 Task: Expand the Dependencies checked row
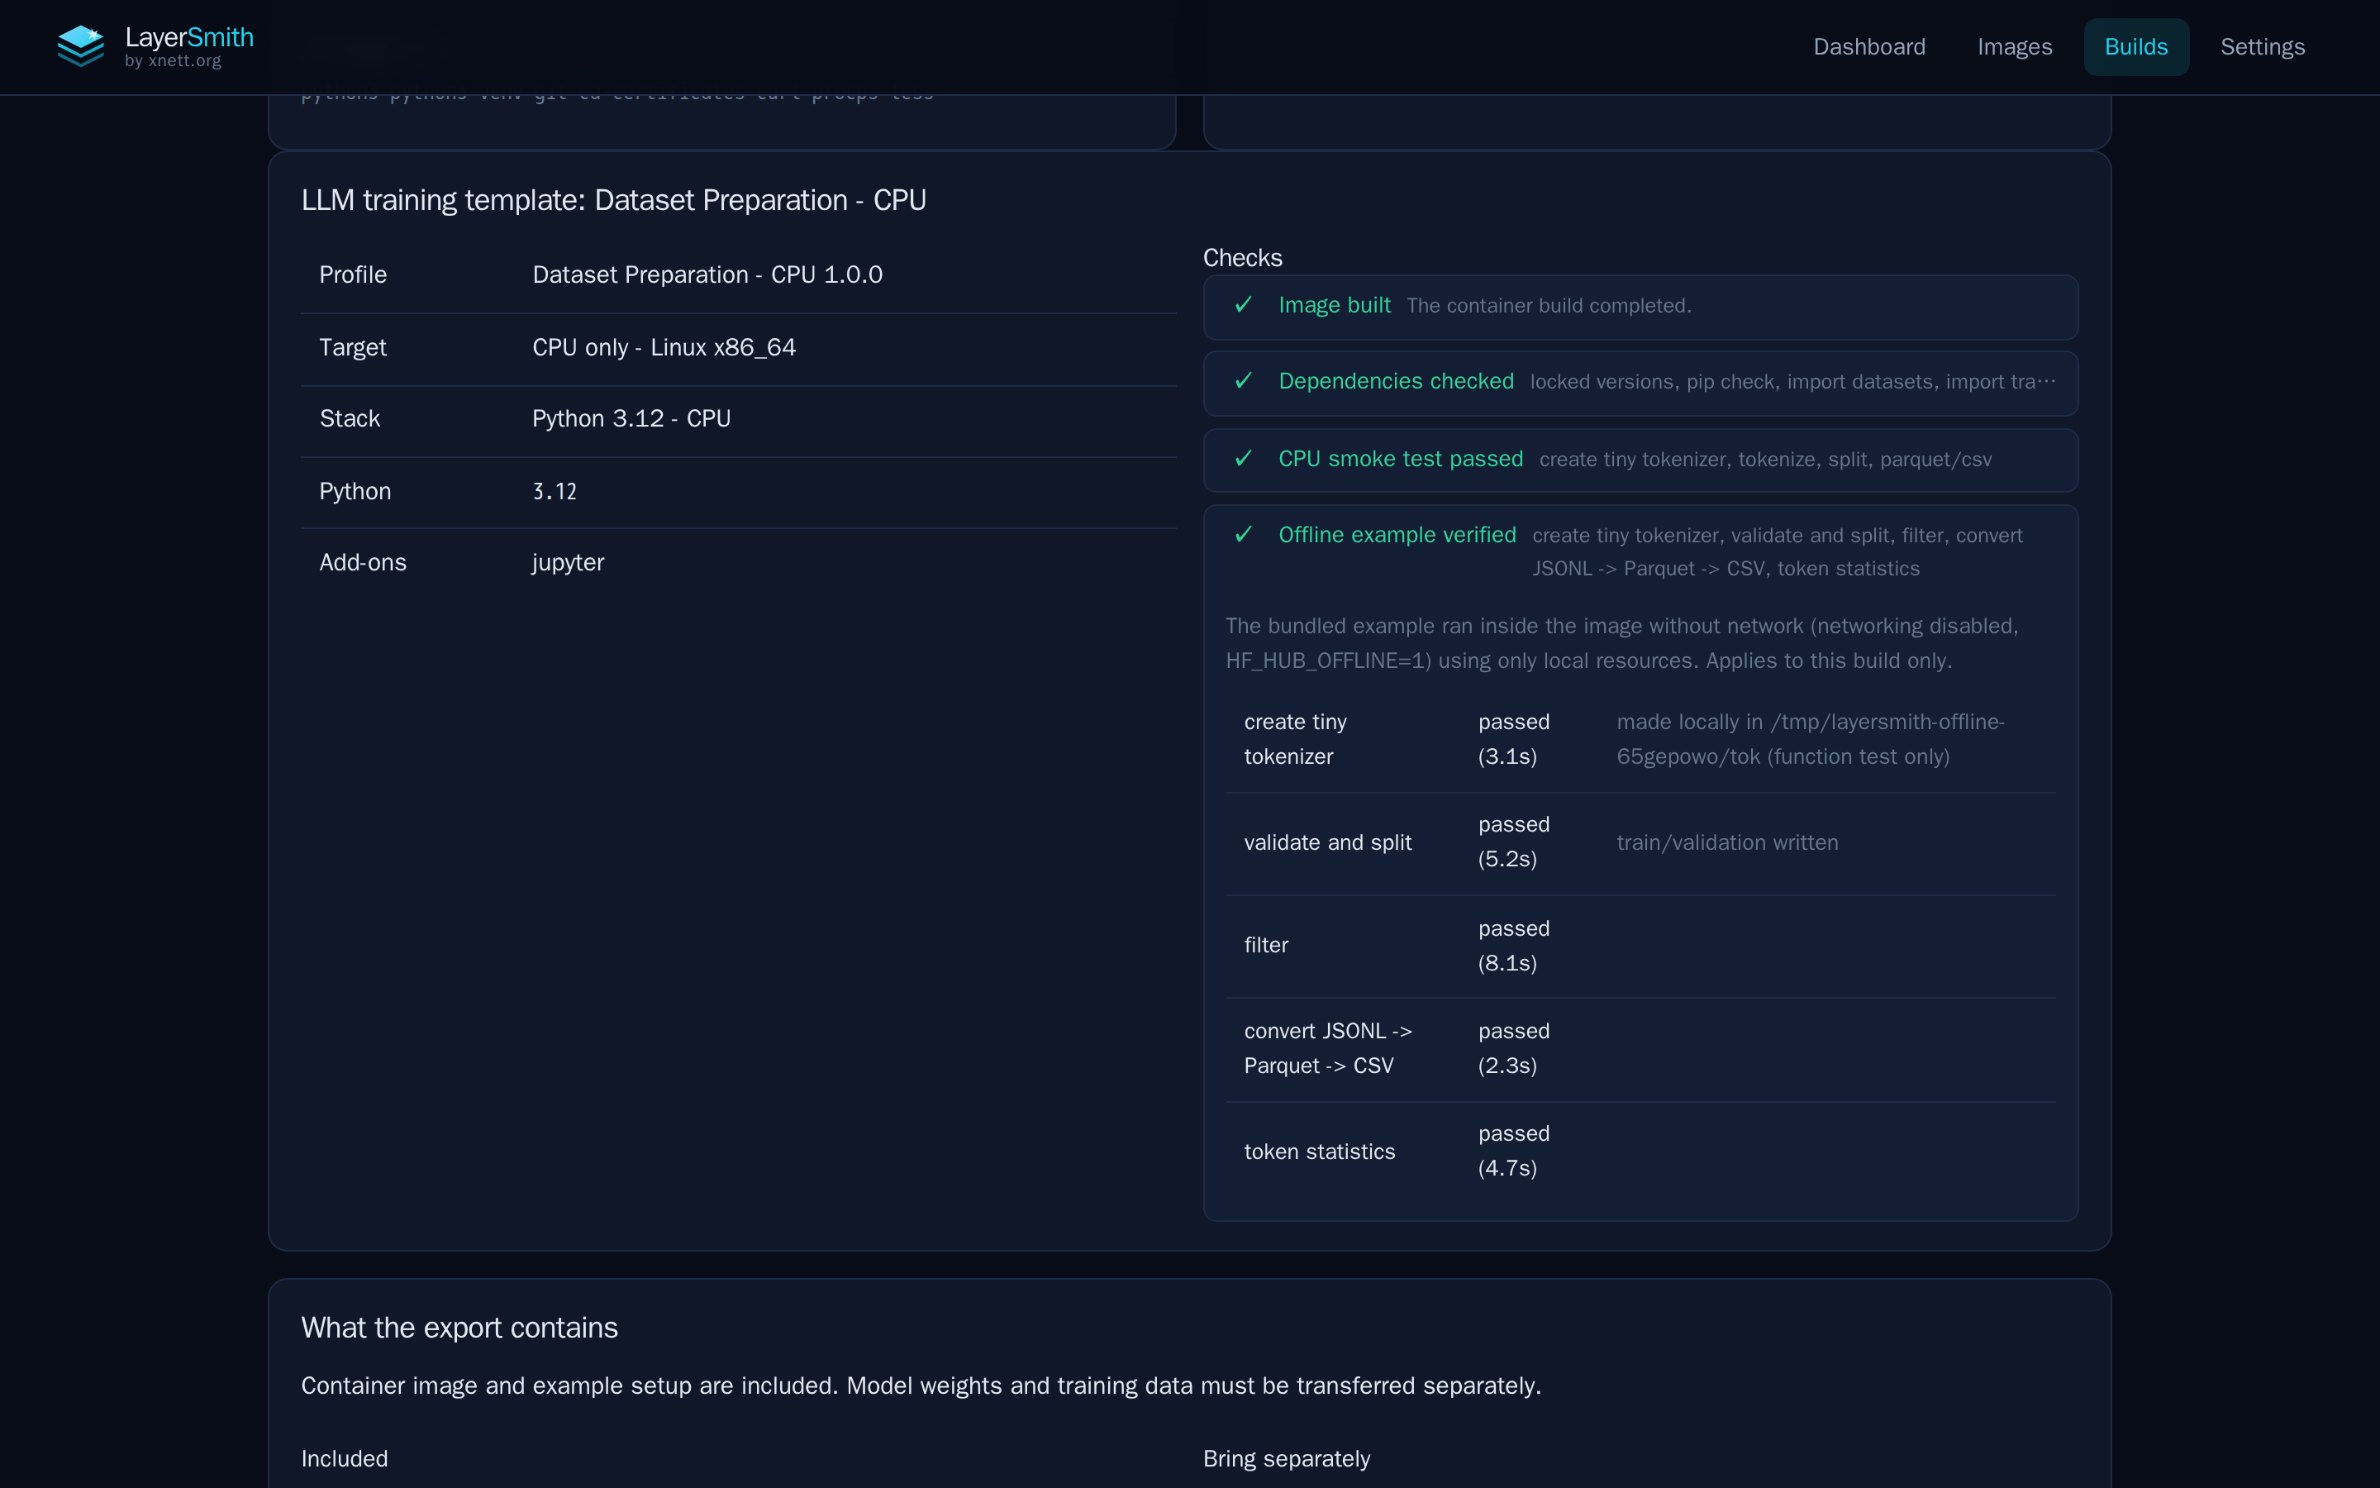coord(1640,383)
